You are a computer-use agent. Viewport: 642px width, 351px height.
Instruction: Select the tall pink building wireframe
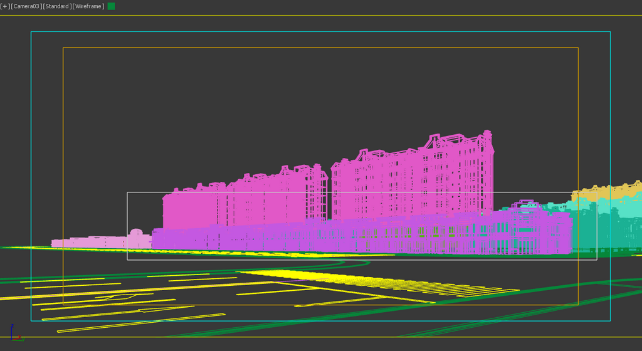[408, 182]
